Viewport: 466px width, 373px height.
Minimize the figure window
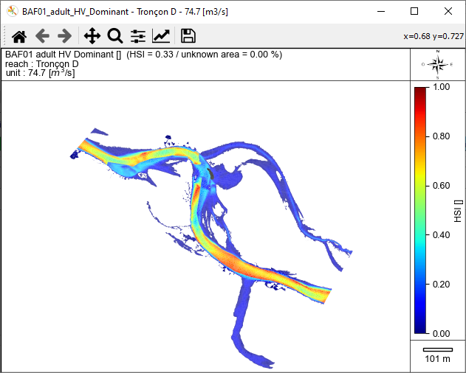[380, 11]
